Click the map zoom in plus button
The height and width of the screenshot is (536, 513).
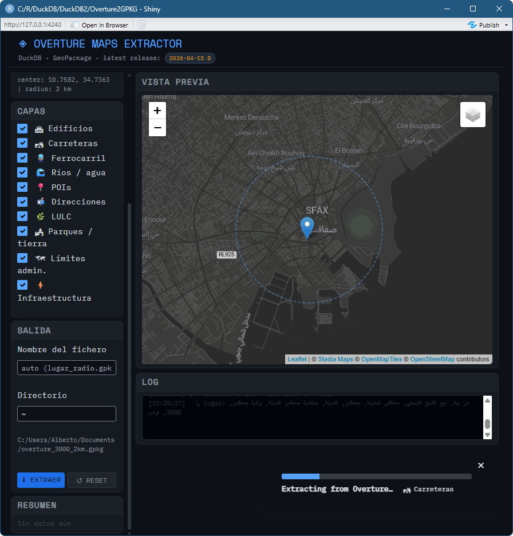tap(157, 111)
